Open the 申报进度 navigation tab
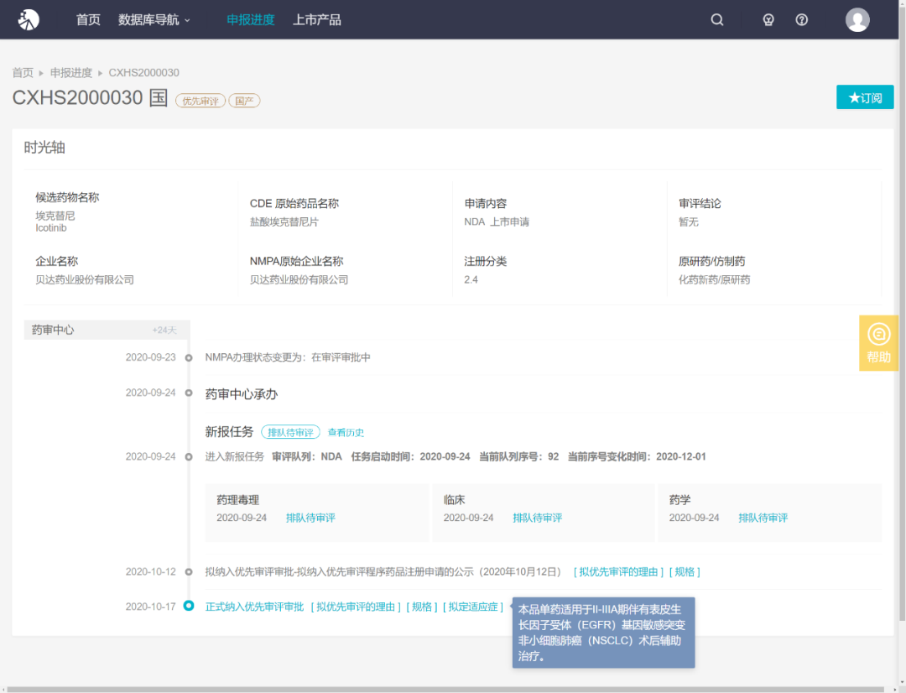This screenshot has height=693, width=906. click(251, 19)
